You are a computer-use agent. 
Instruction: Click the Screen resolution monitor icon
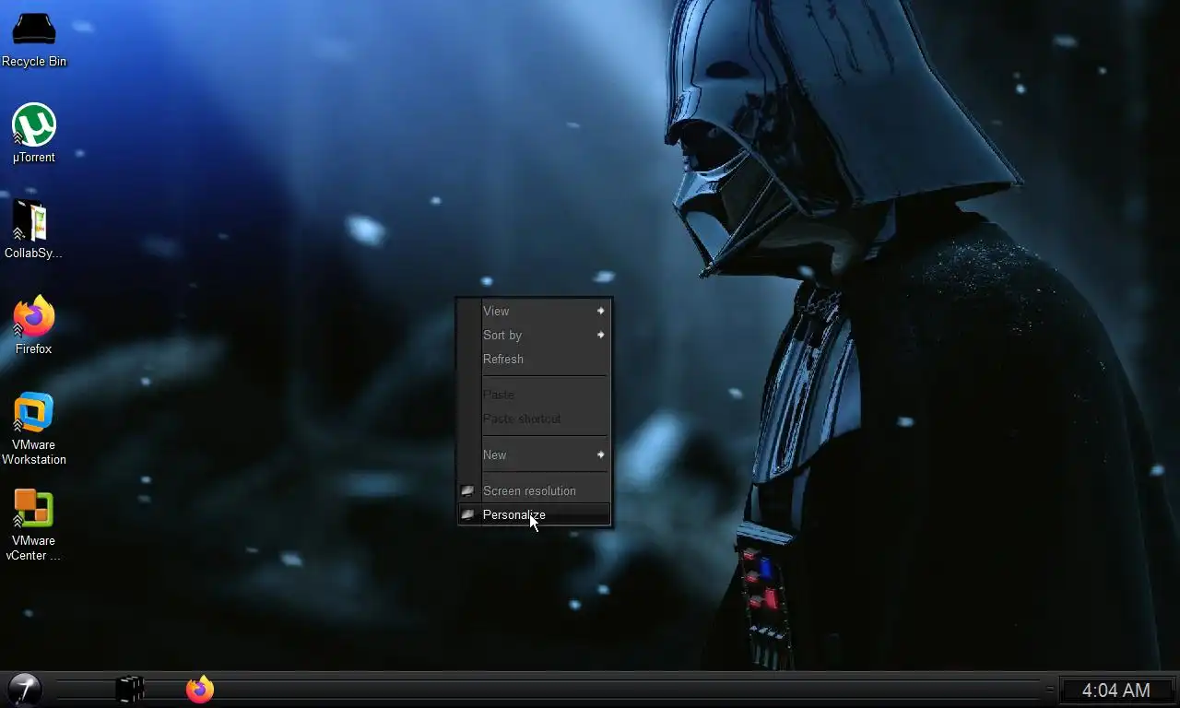pos(467,490)
